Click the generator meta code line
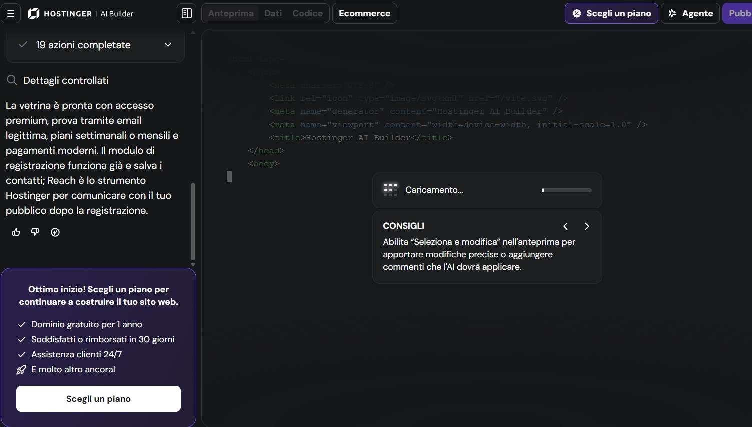The height and width of the screenshot is (427, 752). [416, 111]
